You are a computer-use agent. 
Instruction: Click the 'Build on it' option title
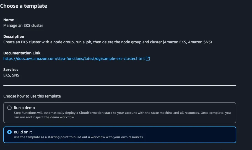pos(23,132)
